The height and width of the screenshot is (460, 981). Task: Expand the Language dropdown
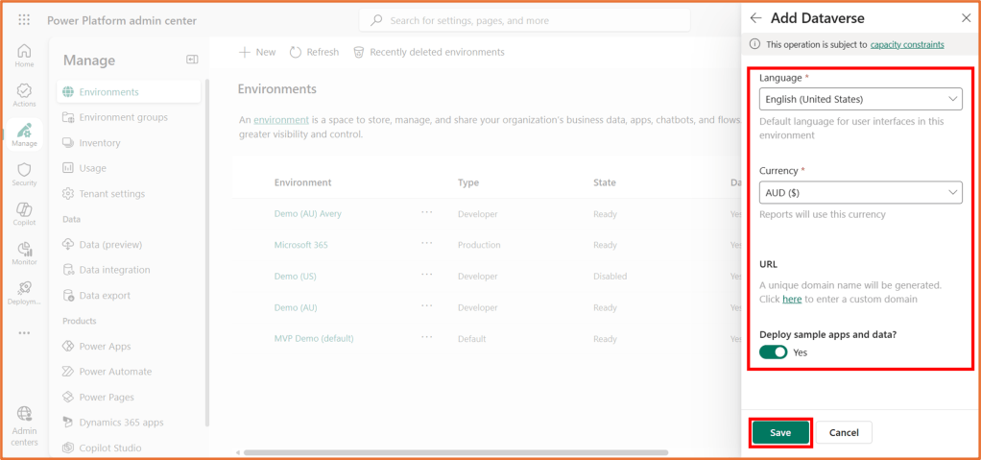860,99
